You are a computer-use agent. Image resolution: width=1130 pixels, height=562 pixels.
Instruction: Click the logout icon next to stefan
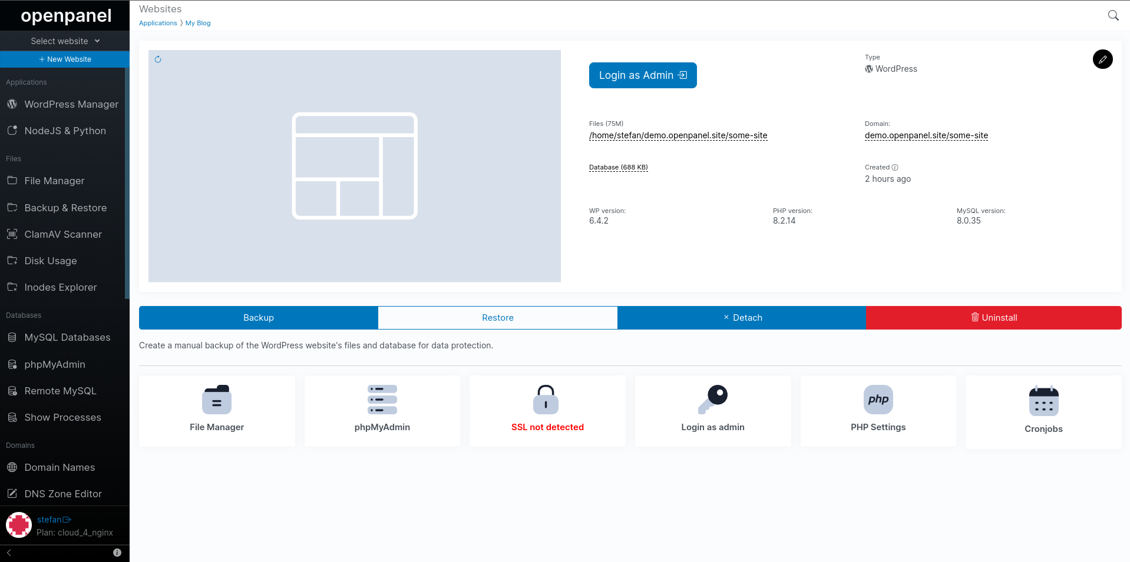(x=67, y=520)
